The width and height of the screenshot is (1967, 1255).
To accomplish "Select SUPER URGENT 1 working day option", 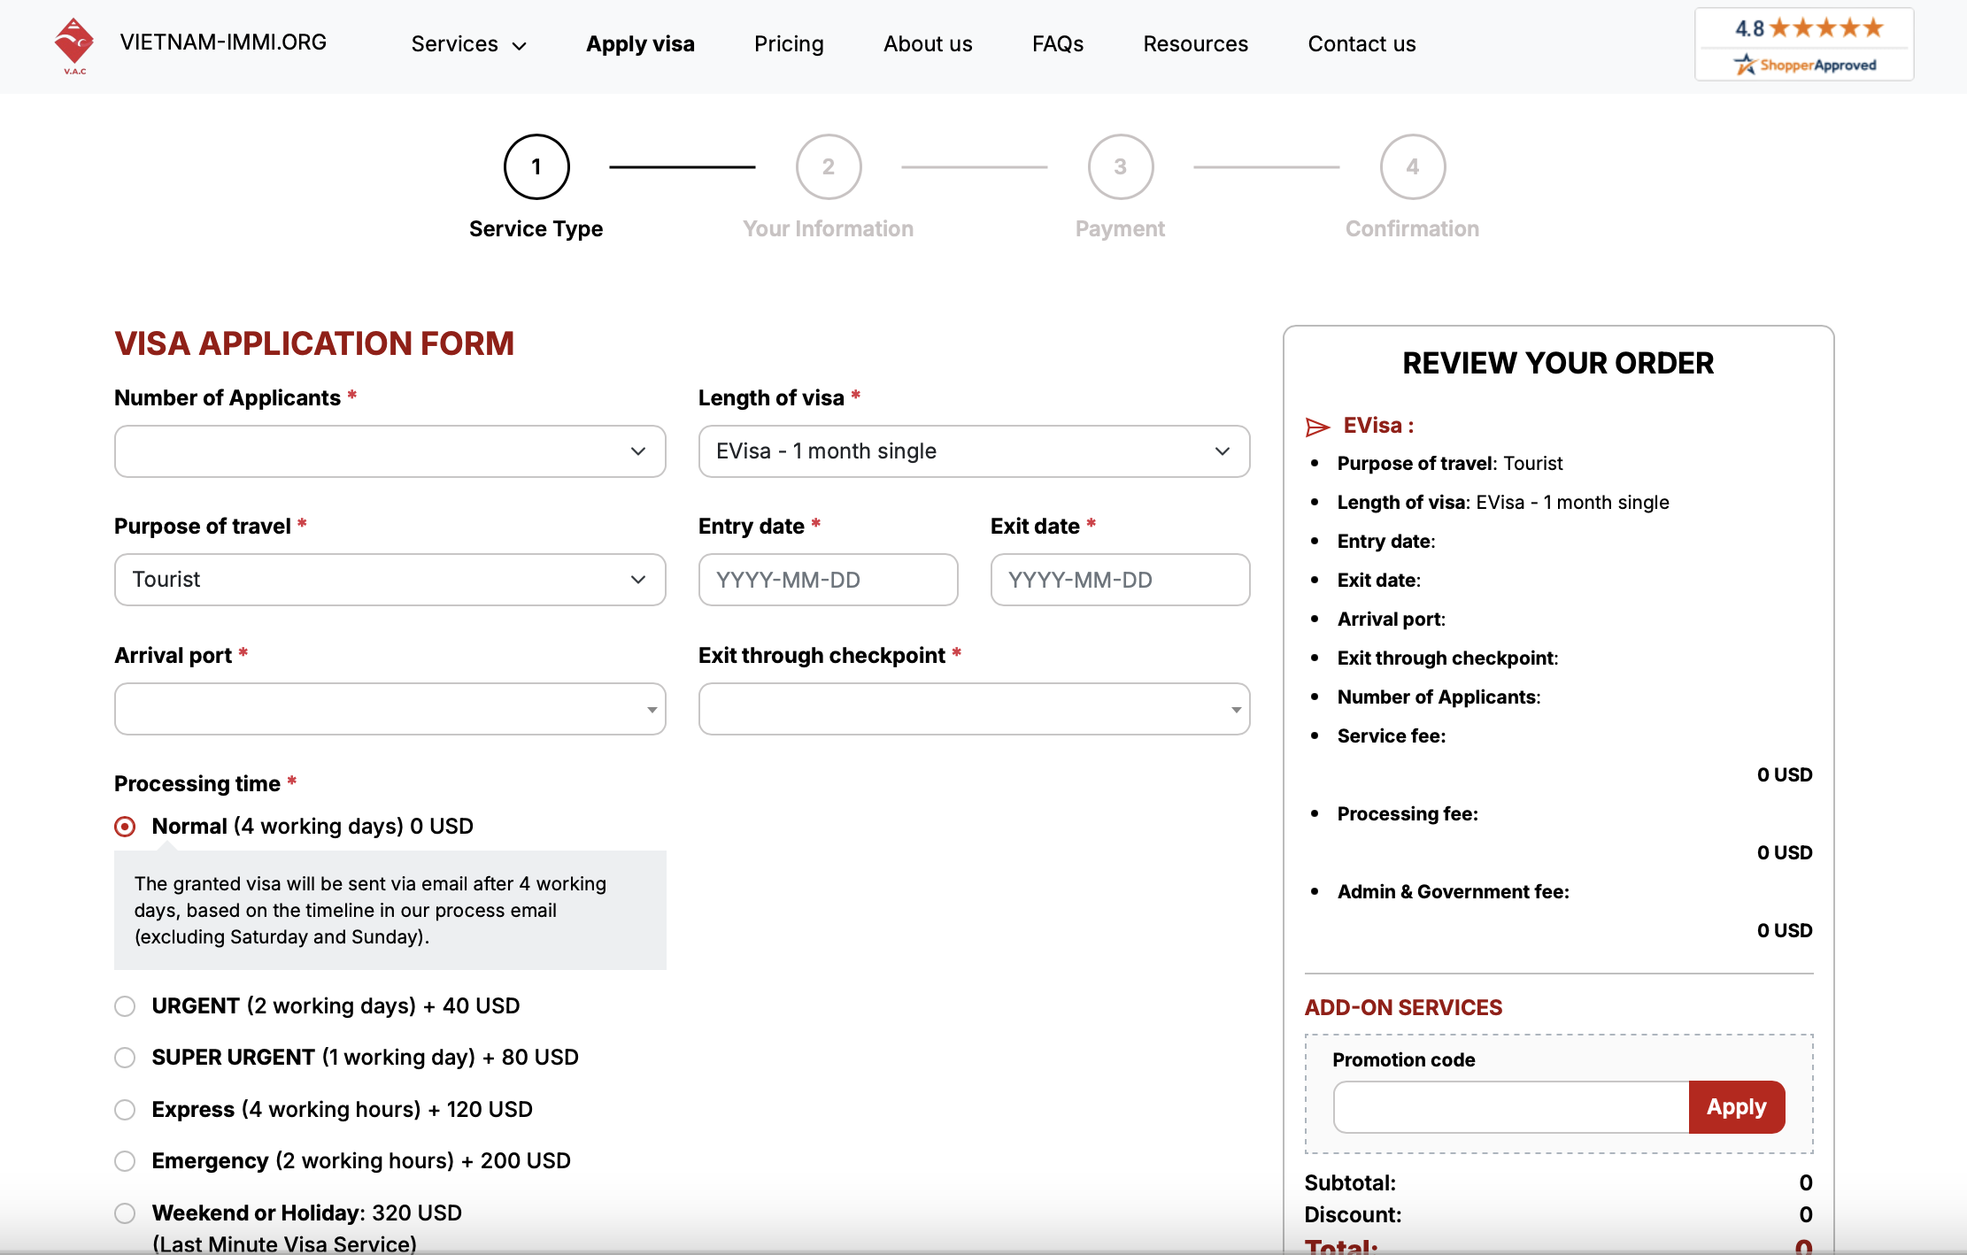I will click(125, 1058).
